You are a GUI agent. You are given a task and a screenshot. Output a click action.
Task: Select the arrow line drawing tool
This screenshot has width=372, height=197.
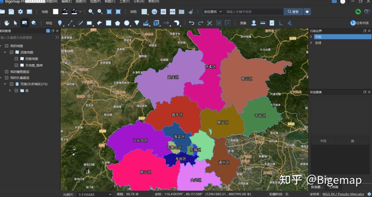pyautogui.click(x=166, y=23)
